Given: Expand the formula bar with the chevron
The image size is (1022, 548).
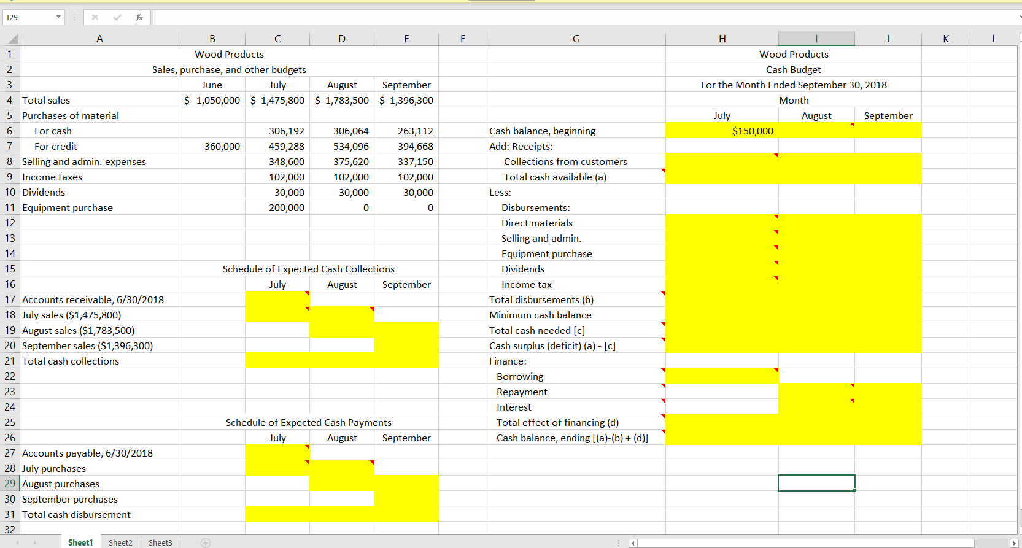Looking at the screenshot, I should [1019, 17].
